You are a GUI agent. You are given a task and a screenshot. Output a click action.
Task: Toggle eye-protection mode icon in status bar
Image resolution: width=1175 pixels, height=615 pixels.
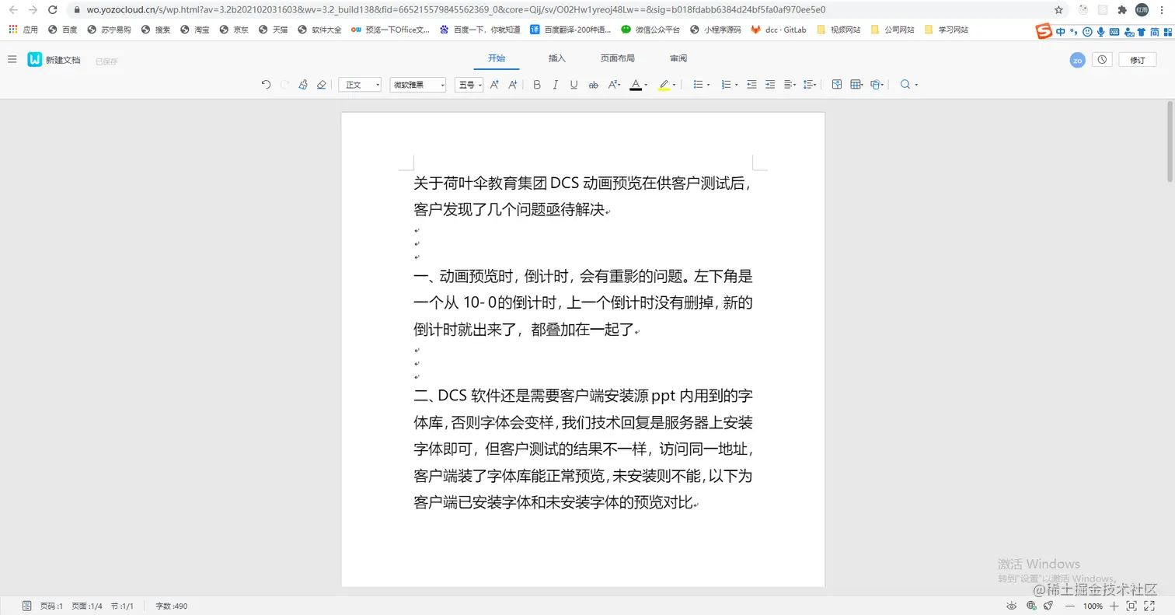[1012, 606]
